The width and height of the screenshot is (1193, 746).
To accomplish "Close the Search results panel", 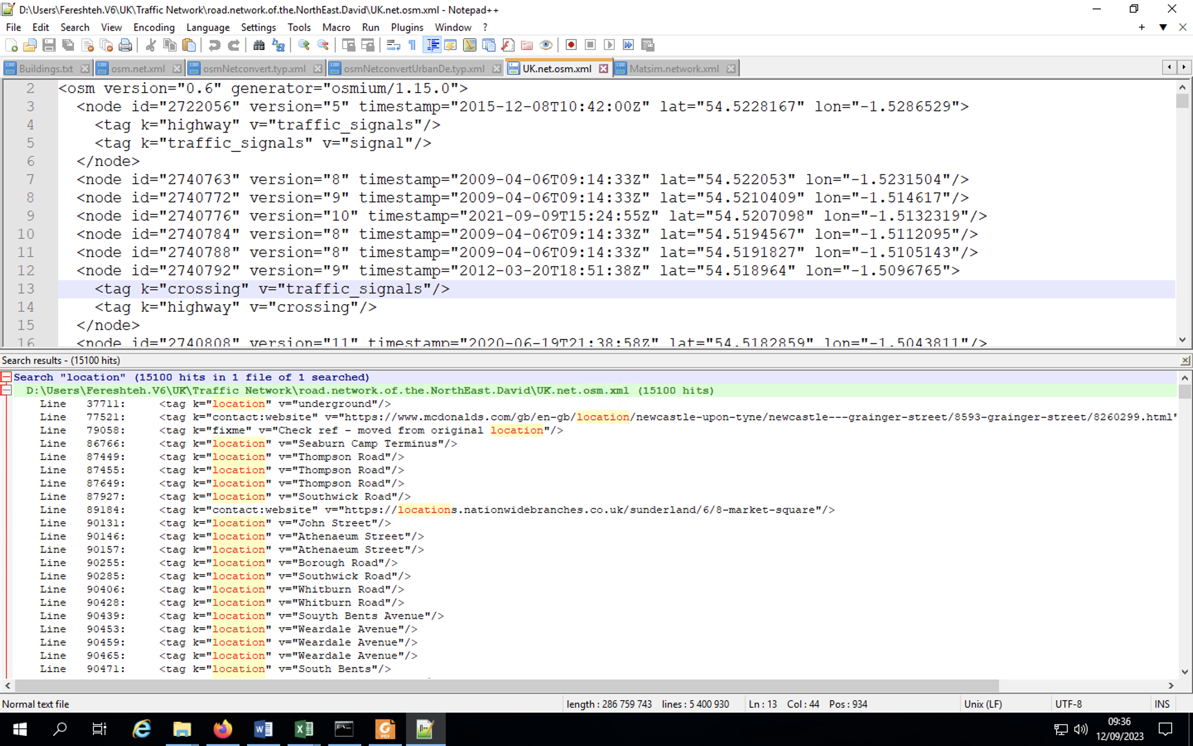I will [1185, 360].
